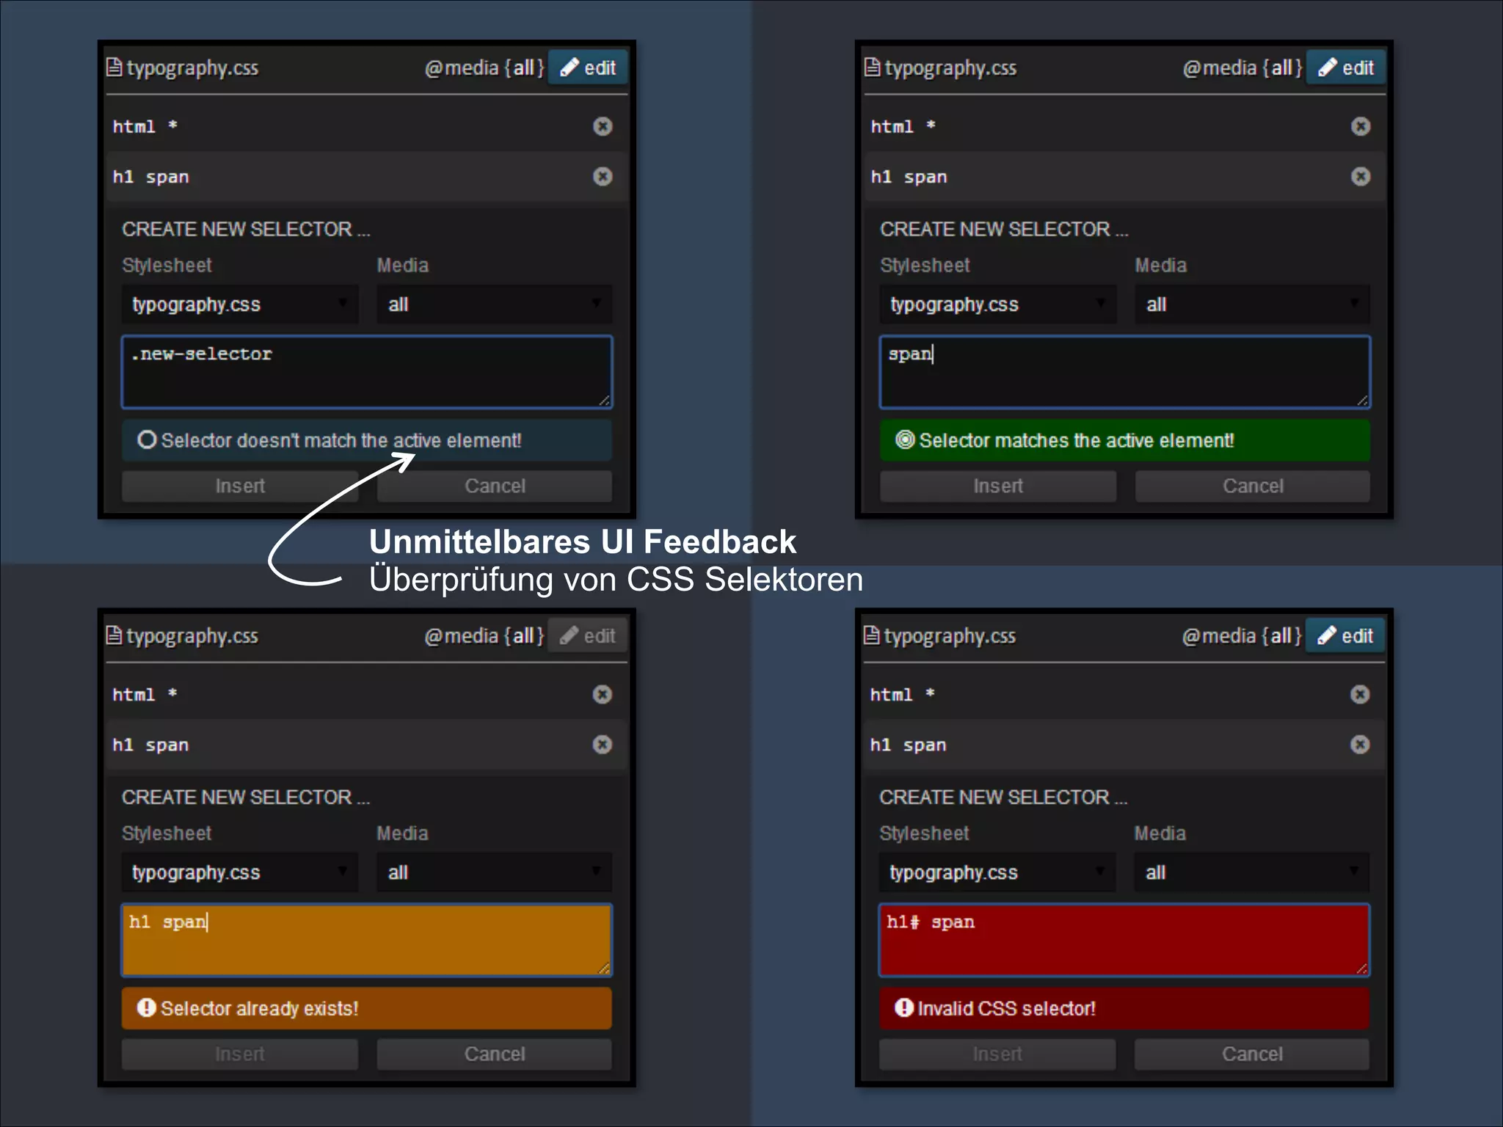Remove html * selector in bottom-left panel
Viewport: 1503px width, 1127px height.
tap(603, 694)
